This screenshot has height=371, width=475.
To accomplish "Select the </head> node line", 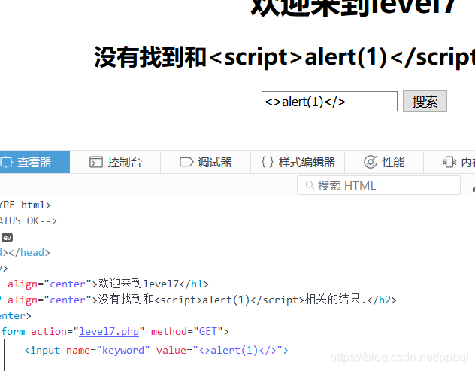I will click(x=25, y=252).
